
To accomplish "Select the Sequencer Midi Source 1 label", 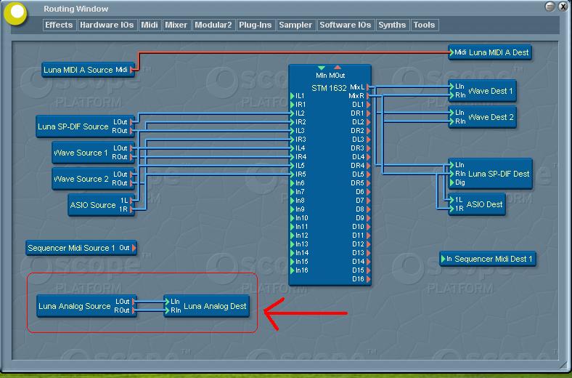I will click(71, 248).
